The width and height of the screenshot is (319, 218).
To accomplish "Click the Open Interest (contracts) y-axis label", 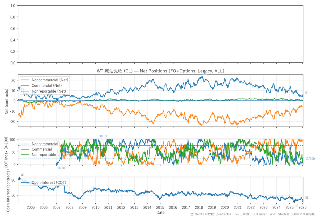I will (8, 190).
